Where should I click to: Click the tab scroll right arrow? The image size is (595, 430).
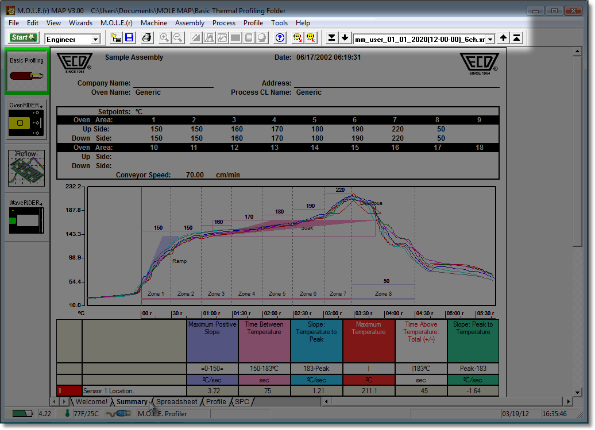(x=64, y=401)
